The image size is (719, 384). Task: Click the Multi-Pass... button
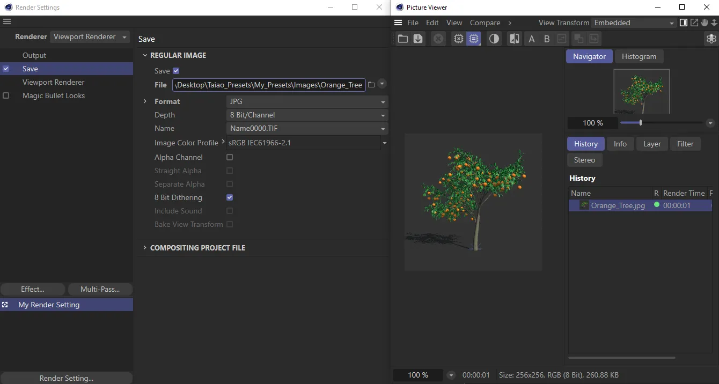100,289
